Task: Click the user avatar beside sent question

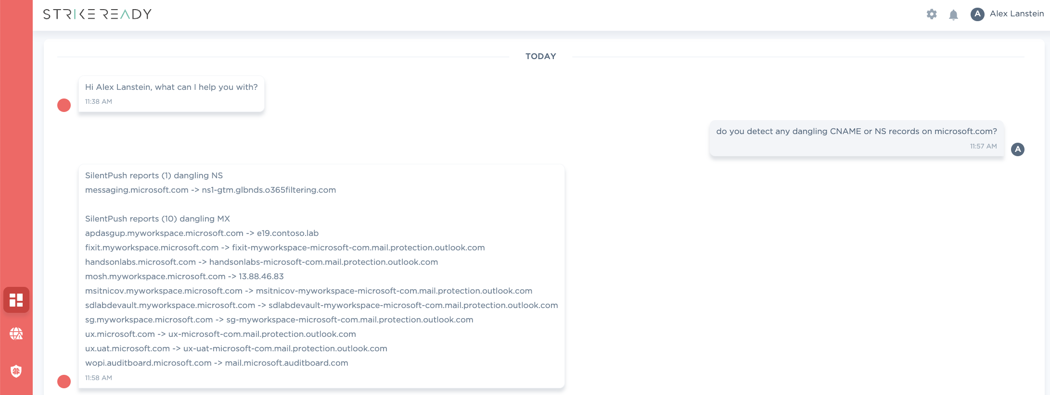Action: [1018, 149]
